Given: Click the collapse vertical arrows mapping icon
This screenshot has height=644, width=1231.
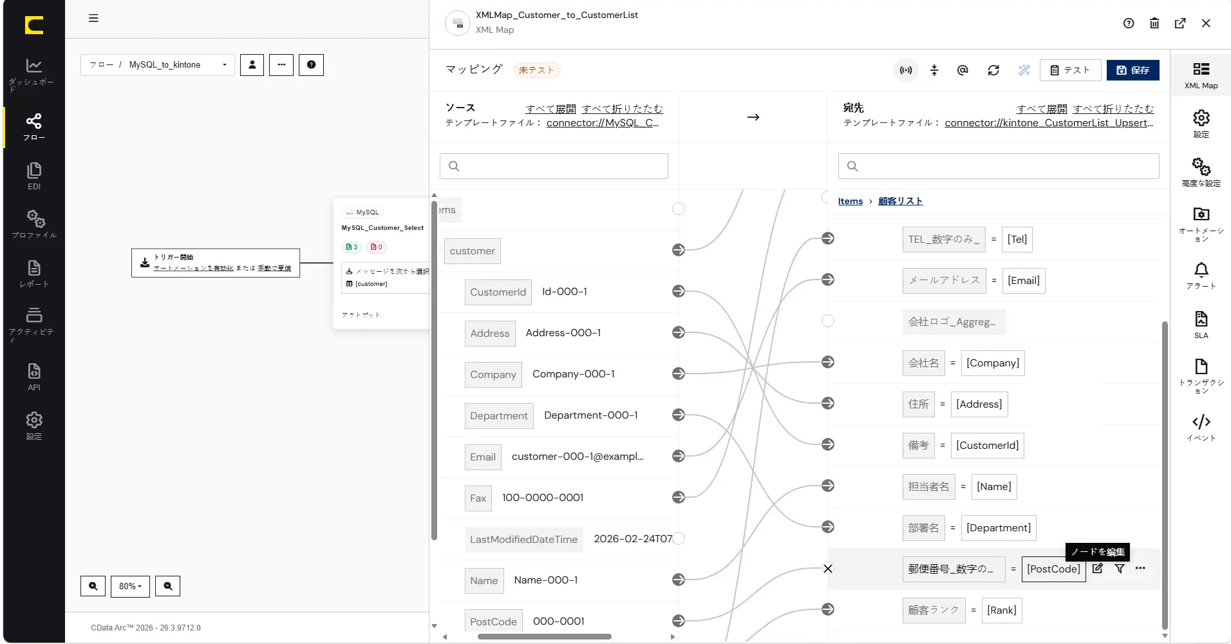Looking at the screenshot, I should click(x=934, y=70).
